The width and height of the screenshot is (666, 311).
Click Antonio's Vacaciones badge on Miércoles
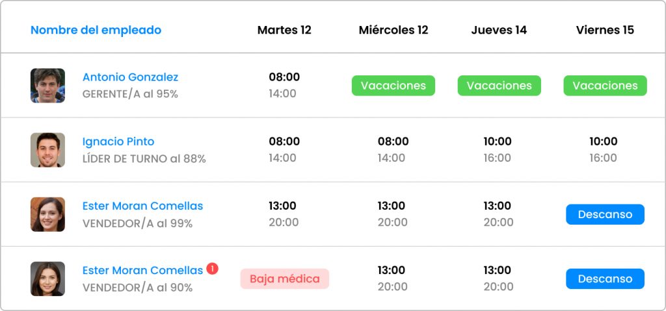(x=393, y=86)
